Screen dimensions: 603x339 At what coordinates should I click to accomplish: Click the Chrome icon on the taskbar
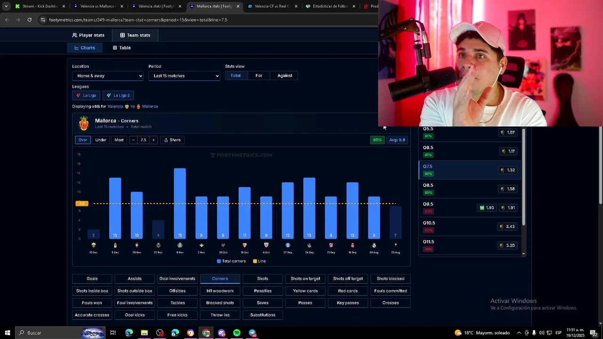click(206, 333)
